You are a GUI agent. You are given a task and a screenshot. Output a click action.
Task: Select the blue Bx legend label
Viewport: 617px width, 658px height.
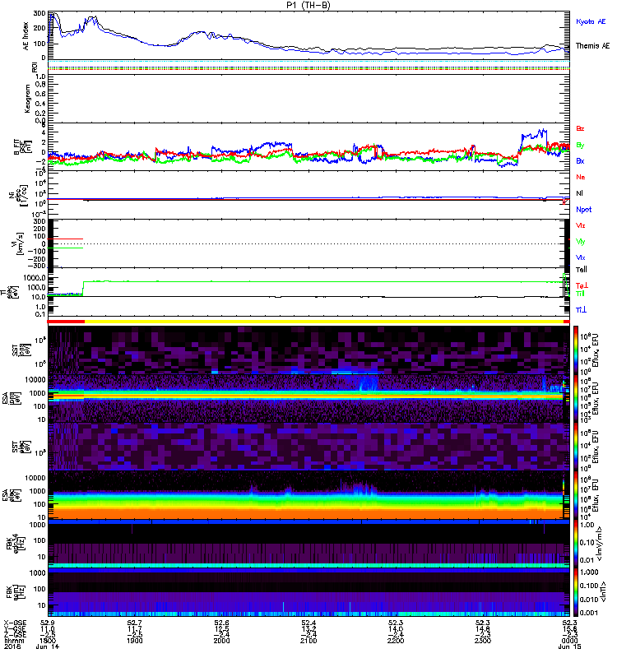click(580, 160)
